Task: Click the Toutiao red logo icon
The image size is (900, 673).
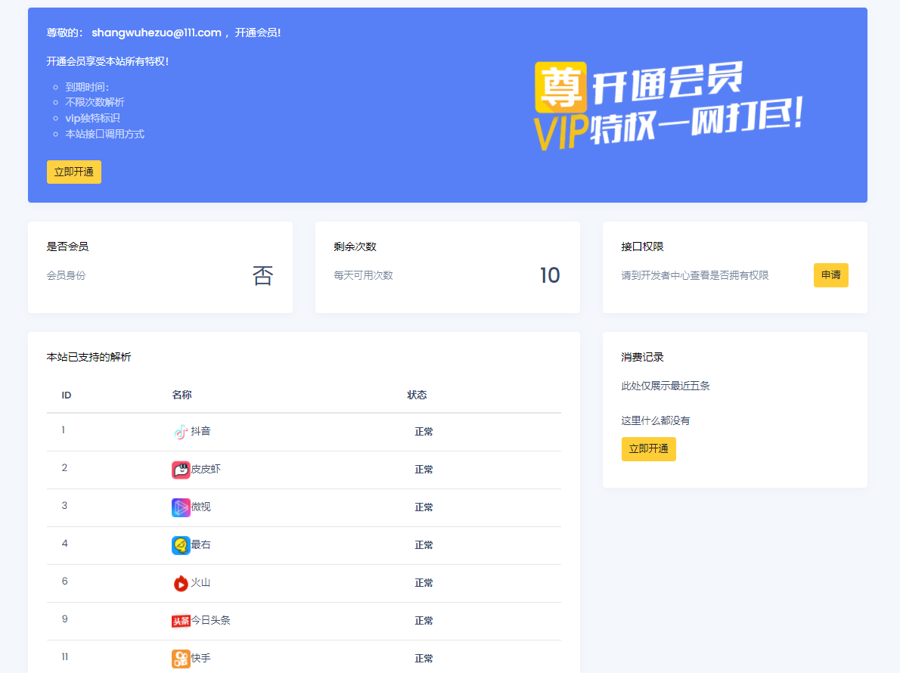Action: tap(181, 621)
